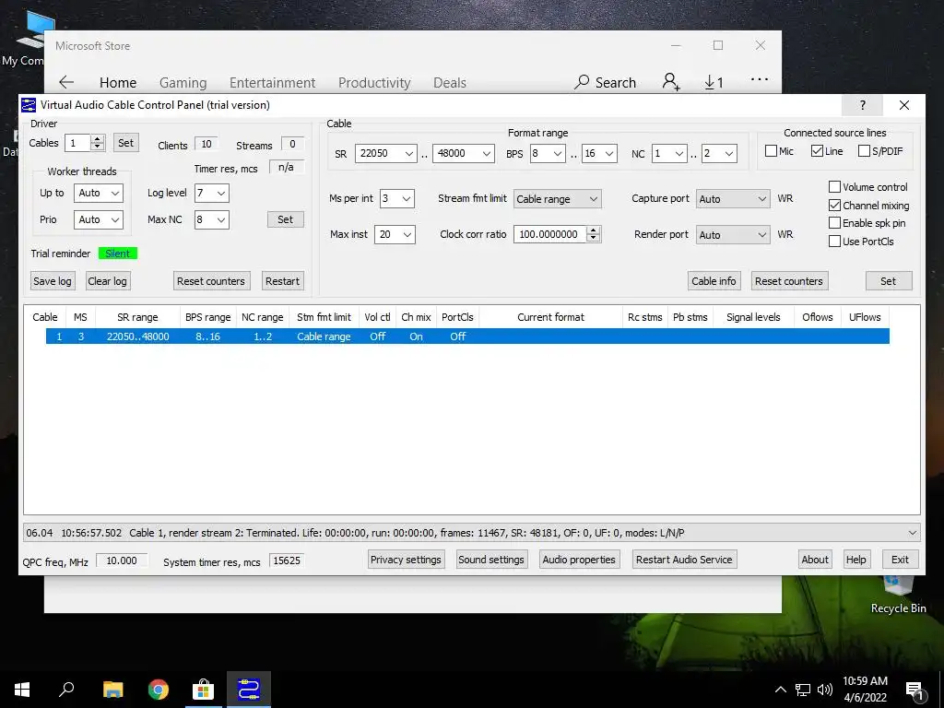The width and height of the screenshot is (944, 708).
Task: Show hidden system tray icons
Action: [780, 690]
